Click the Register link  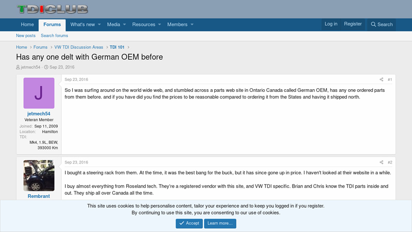click(x=353, y=24)
